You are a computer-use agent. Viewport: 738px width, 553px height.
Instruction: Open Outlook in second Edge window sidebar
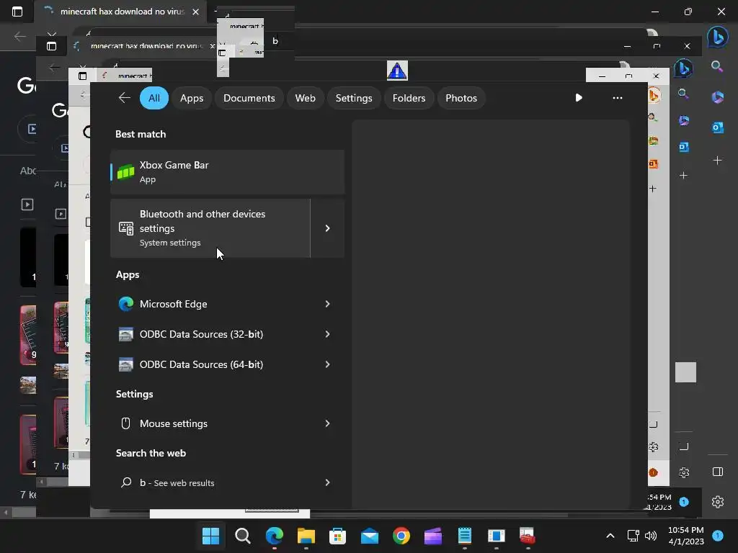point(684,147)
